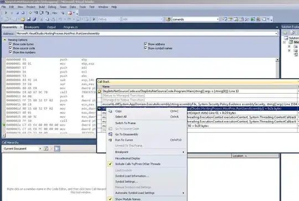Click the Break All pause icon

tap(12, 13)
